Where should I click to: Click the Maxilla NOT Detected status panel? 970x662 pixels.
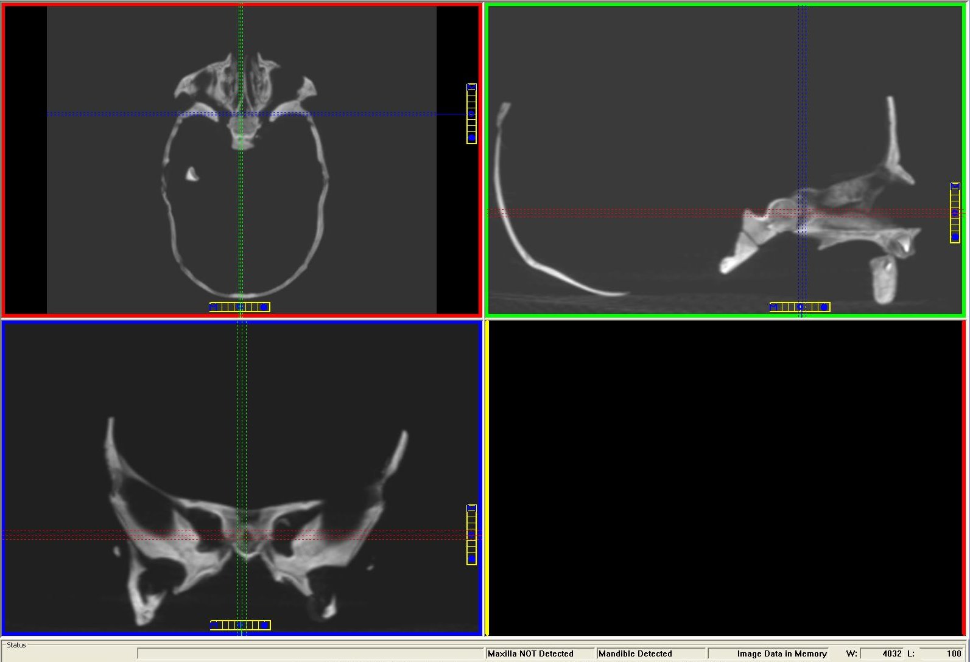click(x=539, y=653)
